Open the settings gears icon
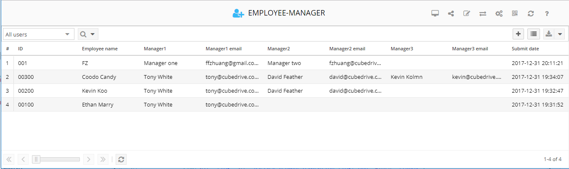 pos(499,13)
